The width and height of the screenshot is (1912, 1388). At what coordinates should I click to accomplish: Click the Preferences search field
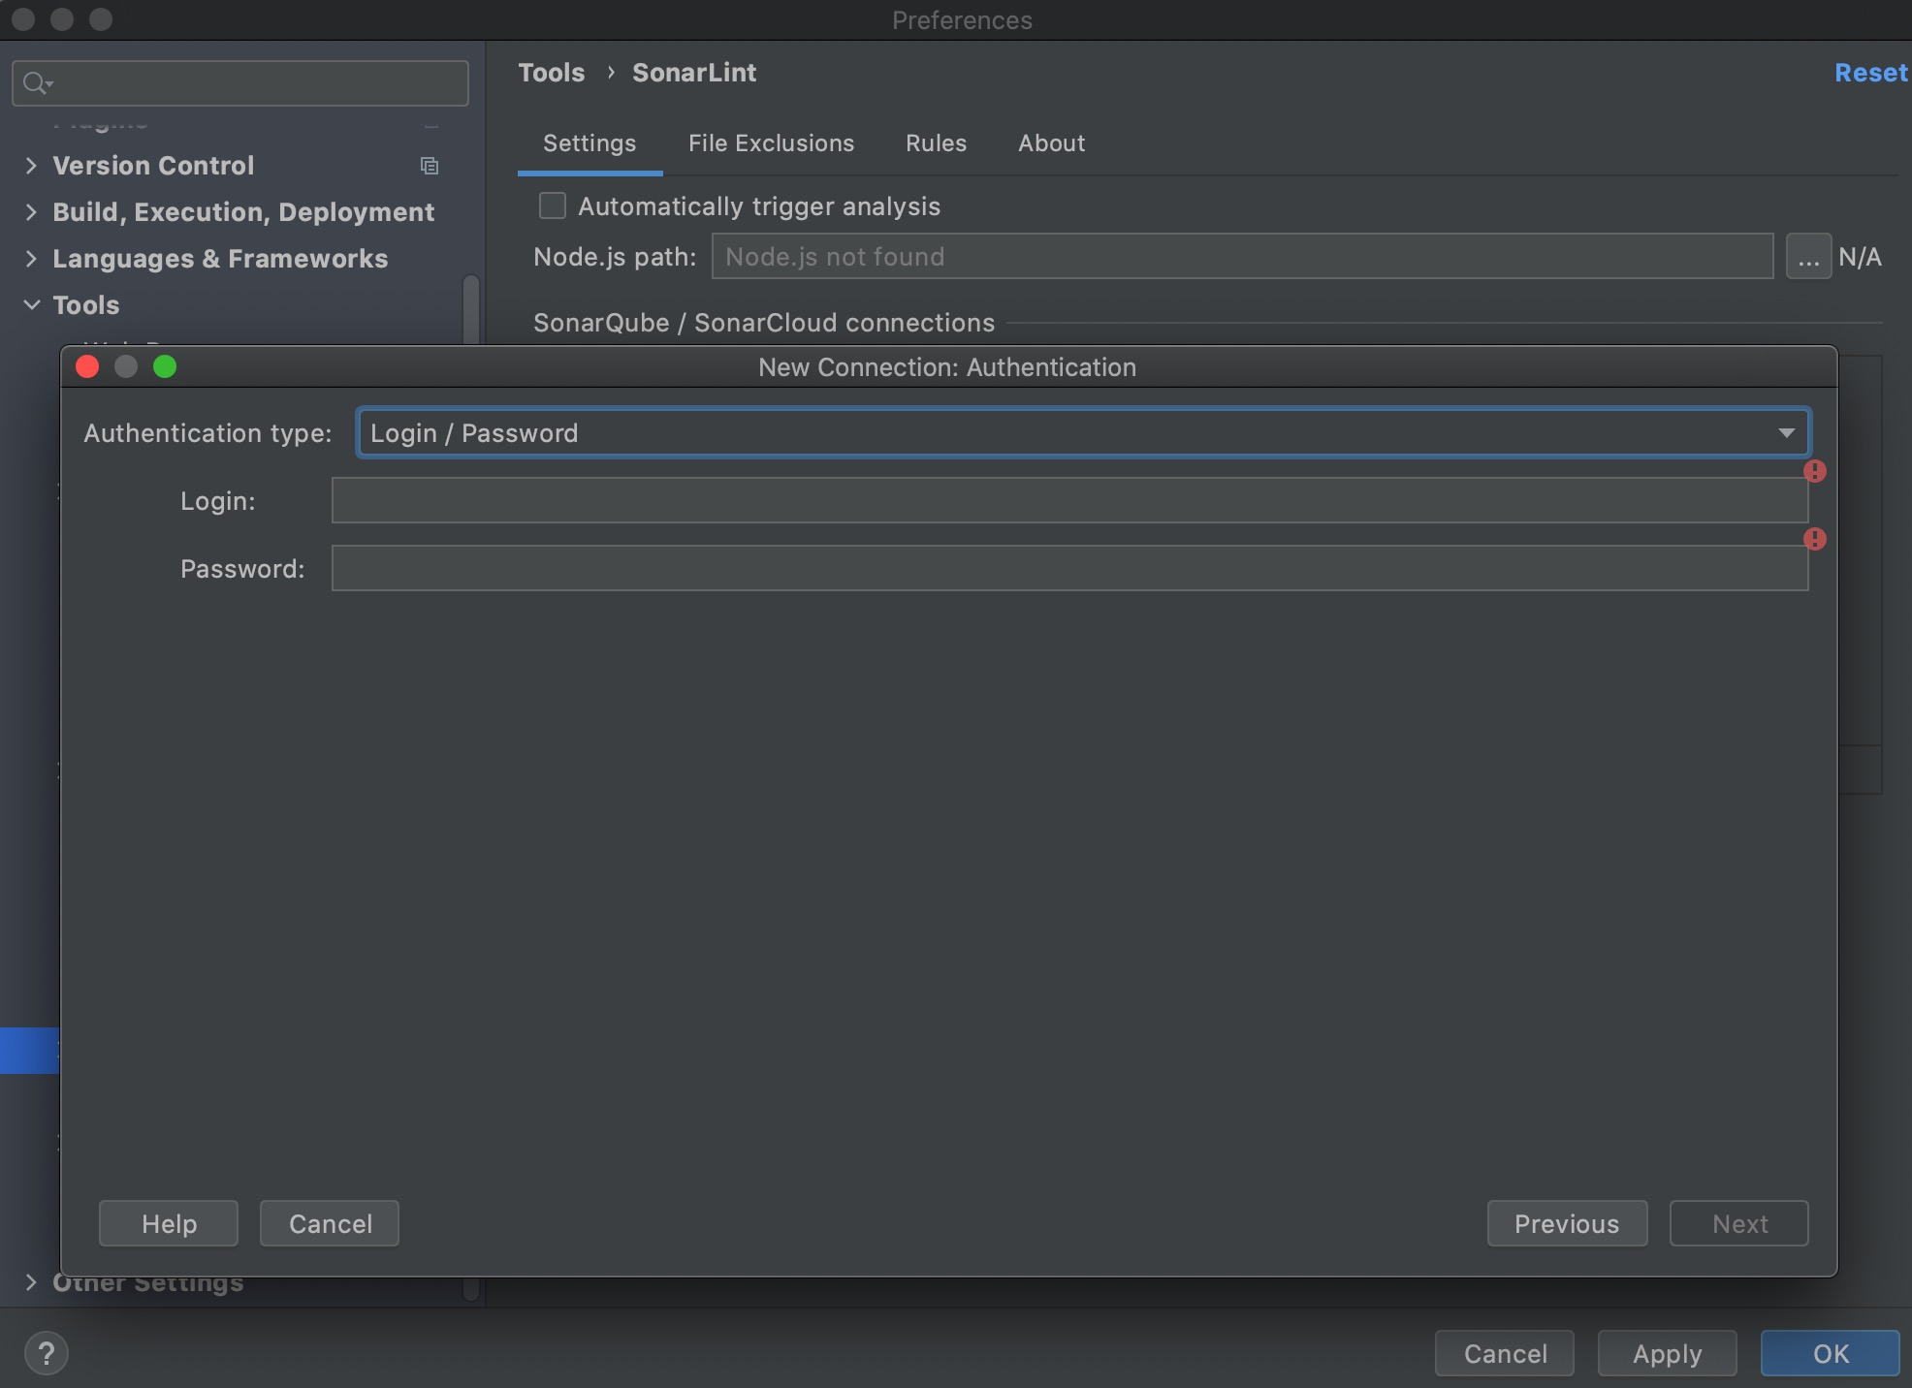(240, 83)
